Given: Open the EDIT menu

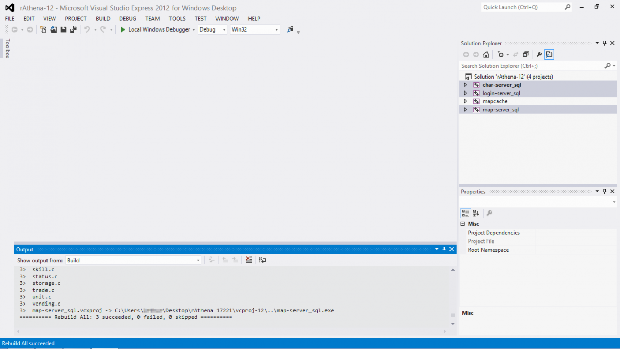Looking at the screenshot, I should tap(29, 19).
